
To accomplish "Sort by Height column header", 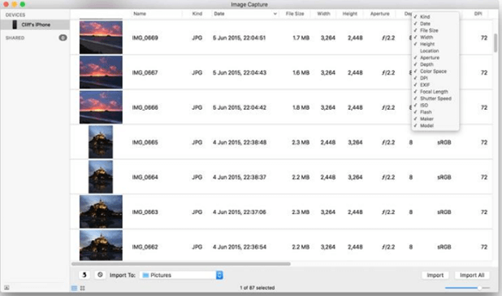I will 349,14.
